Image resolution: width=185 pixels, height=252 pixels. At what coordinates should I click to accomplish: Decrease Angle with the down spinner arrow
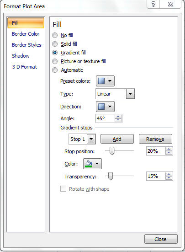118,120
